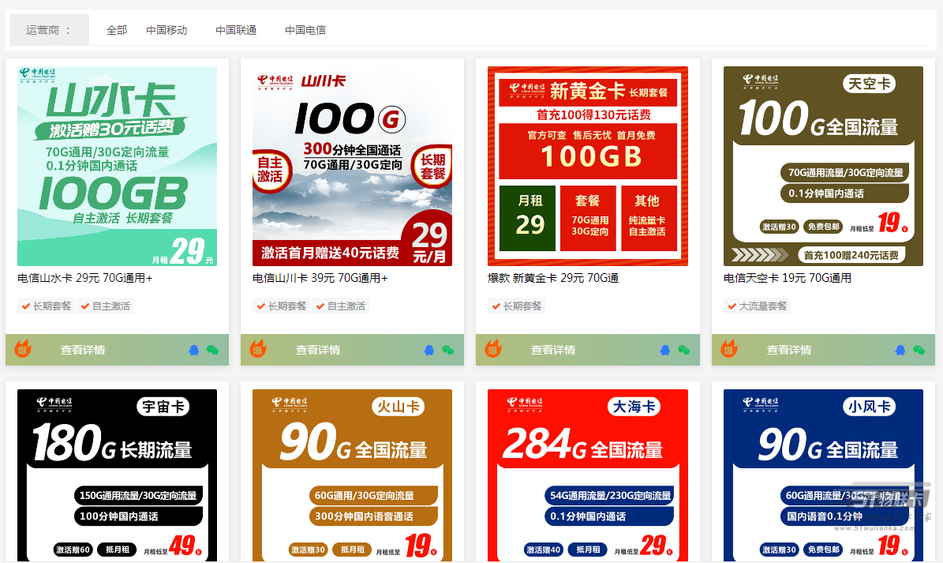
Task: Open the 火山卡 90G orange promo image
Action: 353,475
